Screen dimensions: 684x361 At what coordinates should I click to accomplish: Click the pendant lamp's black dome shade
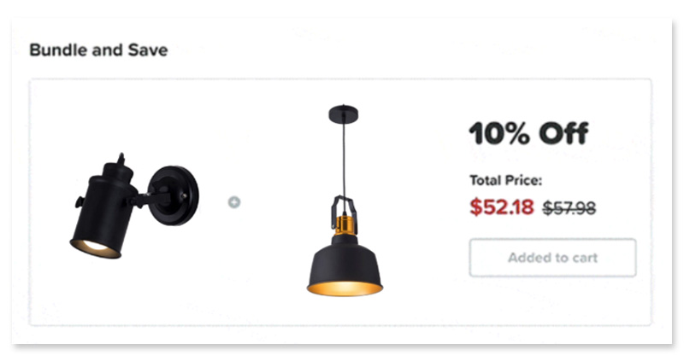[x=345, y=260]
